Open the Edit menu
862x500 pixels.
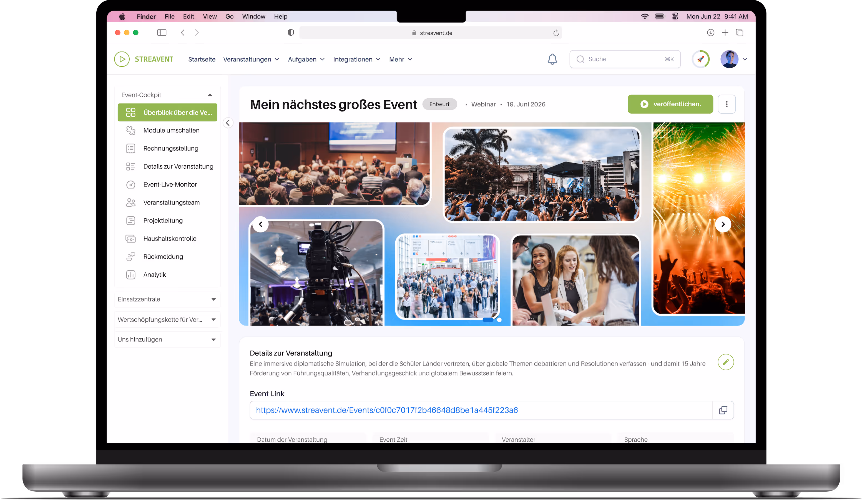[x=189, y=16]
